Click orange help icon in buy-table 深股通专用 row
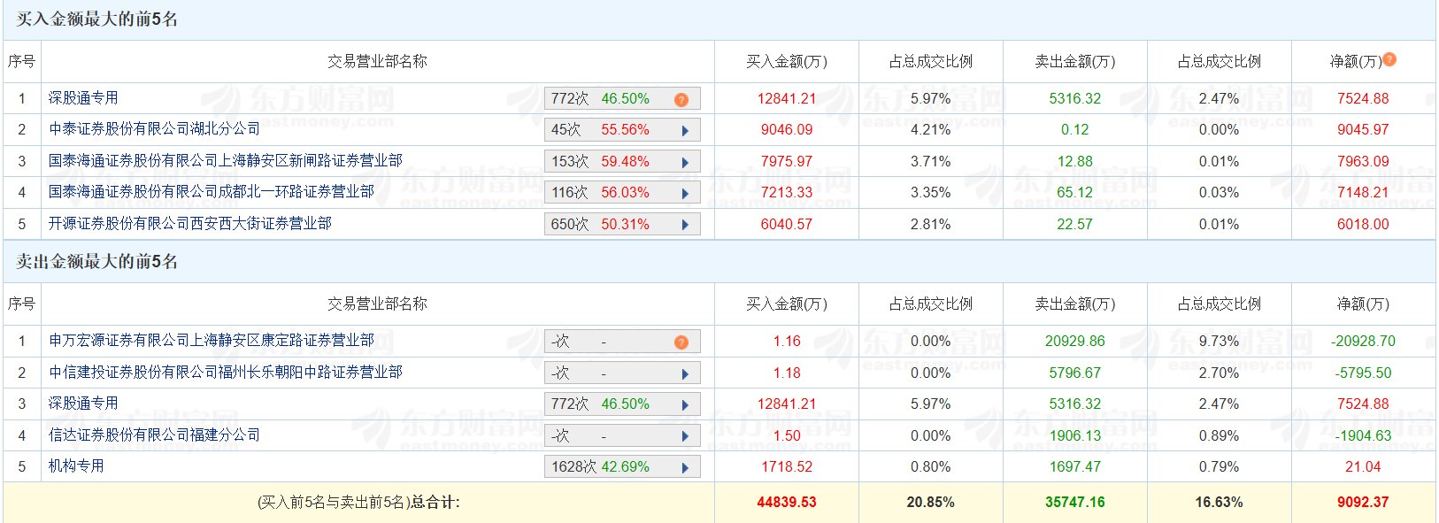 click(x=681, y=100)
